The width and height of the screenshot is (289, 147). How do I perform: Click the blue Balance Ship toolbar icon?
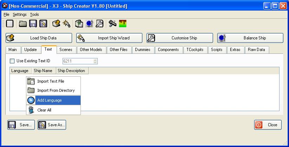click(x=89, y=24)
